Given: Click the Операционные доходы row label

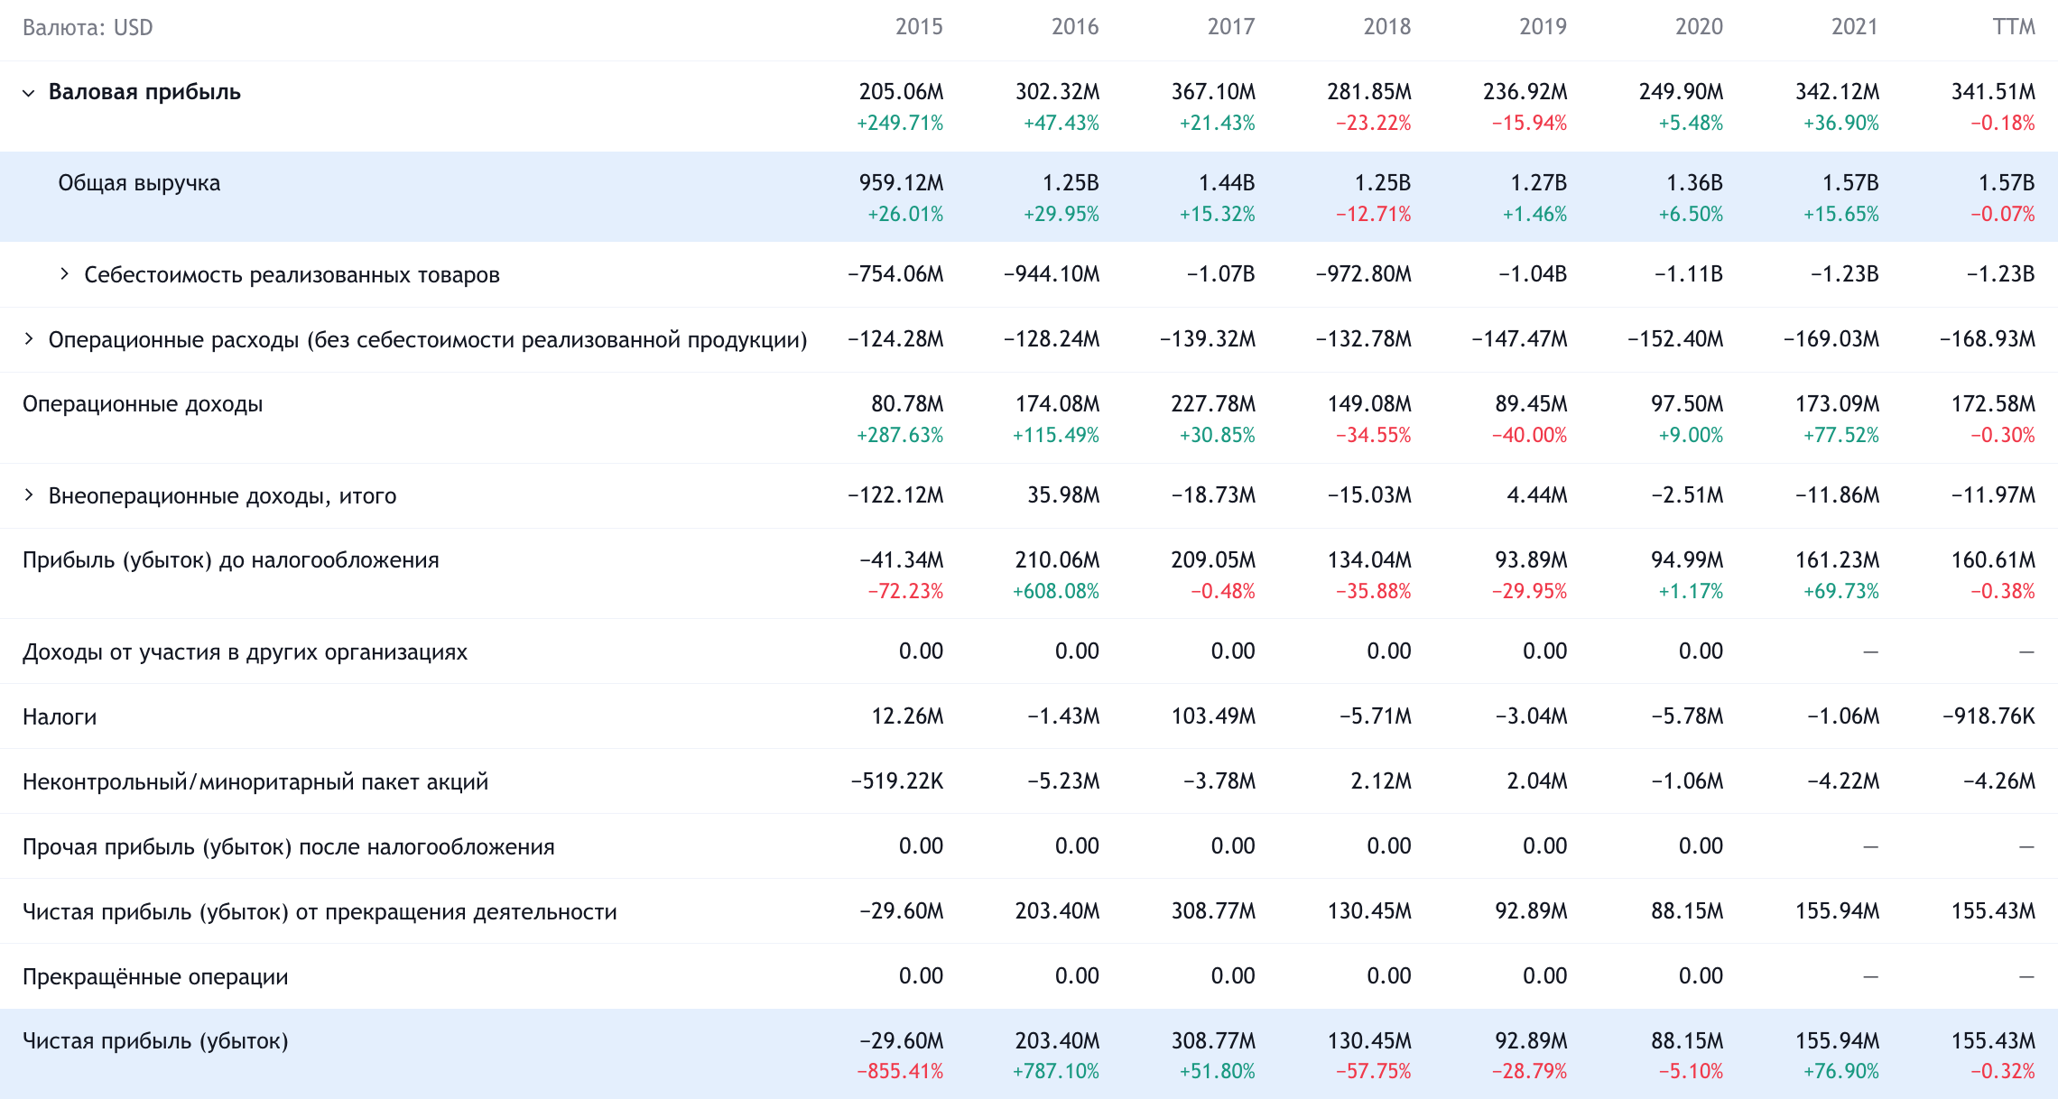Looking at the screenshot, I should click(143, 404).
